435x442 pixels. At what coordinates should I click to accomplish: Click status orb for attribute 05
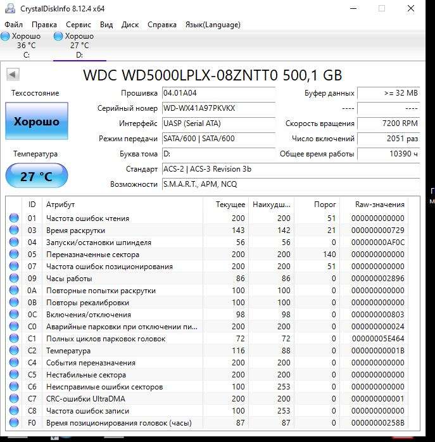[x=14, y=255]
